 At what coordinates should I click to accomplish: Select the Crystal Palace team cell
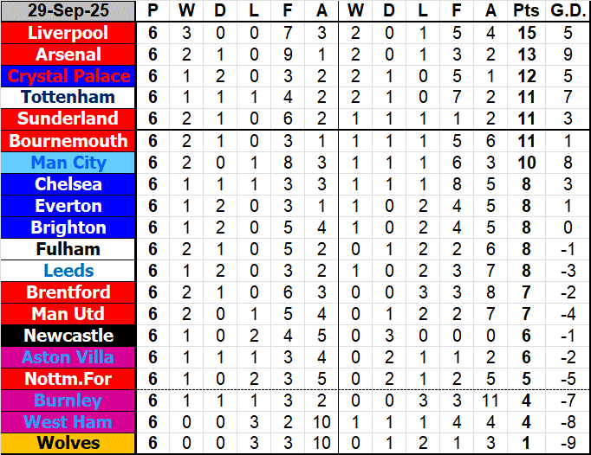(x=68, y=76)
